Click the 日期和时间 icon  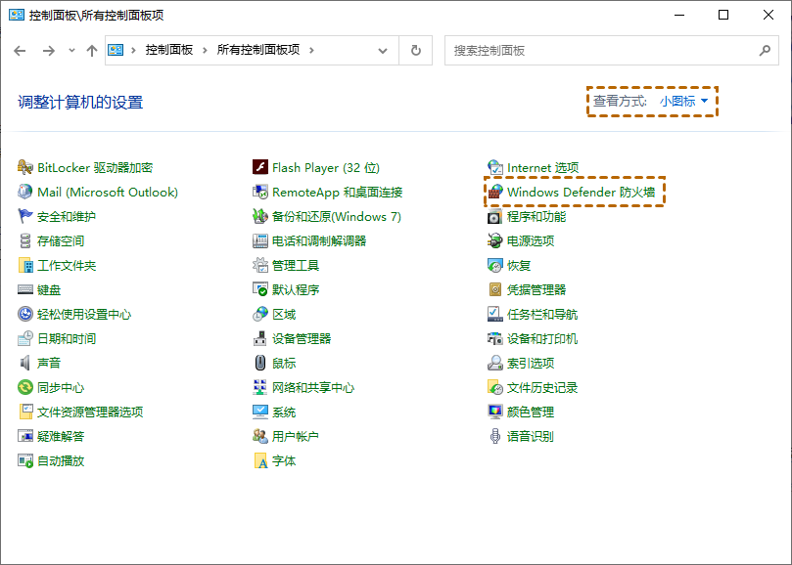point(24,338)
